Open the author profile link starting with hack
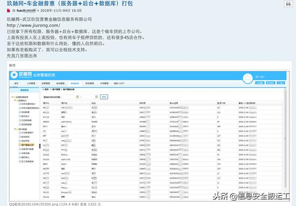296x206 pixels. 26,11
